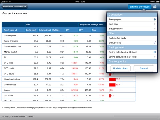160x120 pixels.
Task: Open the Dynamic Controls popover button
Action: click(139, 7)
